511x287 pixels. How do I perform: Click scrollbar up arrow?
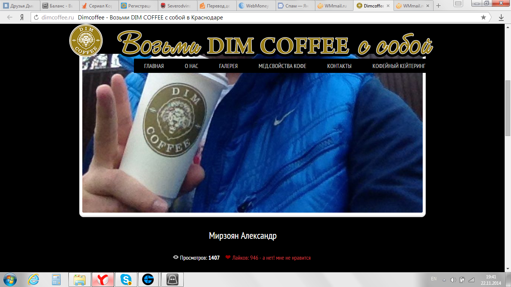508,27
